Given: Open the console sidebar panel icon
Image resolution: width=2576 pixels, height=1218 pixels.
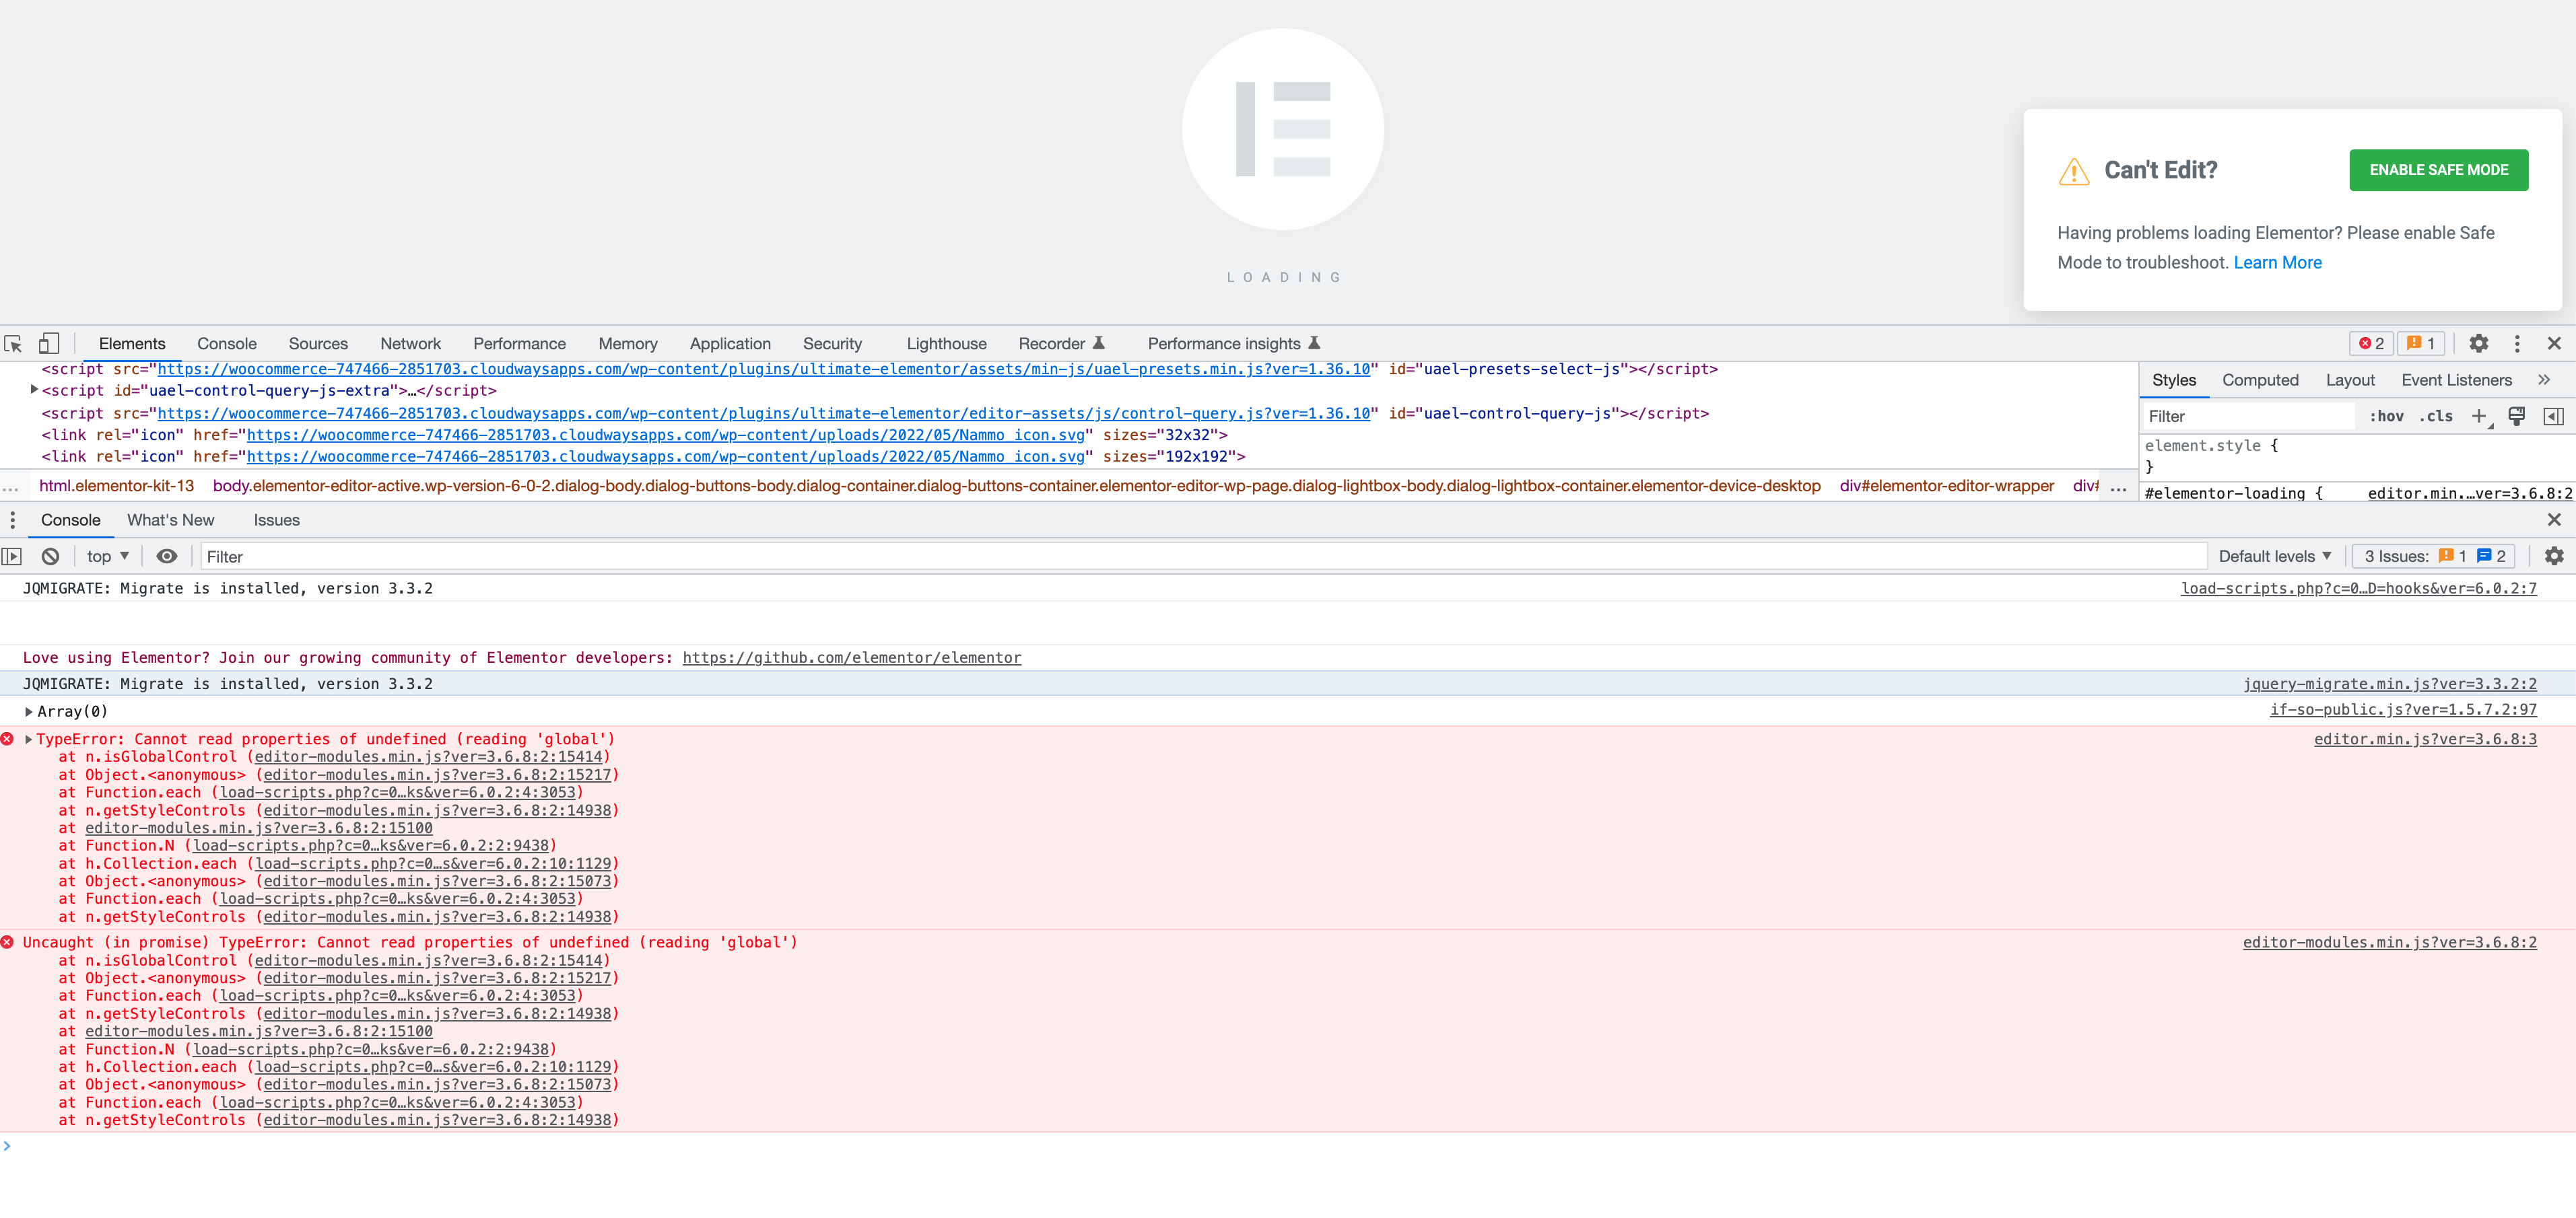Looking at the screenshot, I should 12,557.
